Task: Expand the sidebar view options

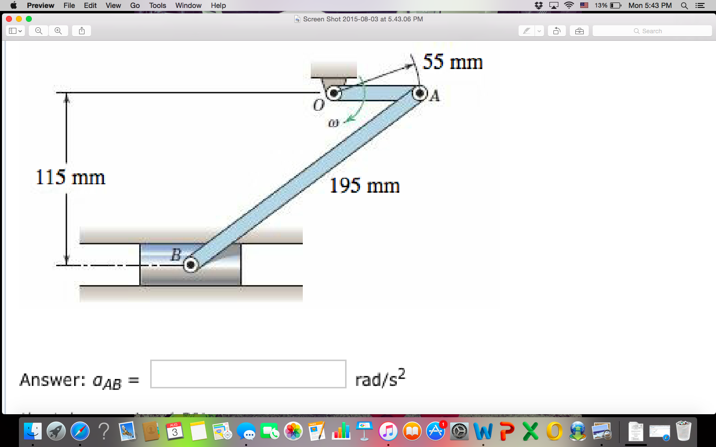Action: click(x=20, y=30)
